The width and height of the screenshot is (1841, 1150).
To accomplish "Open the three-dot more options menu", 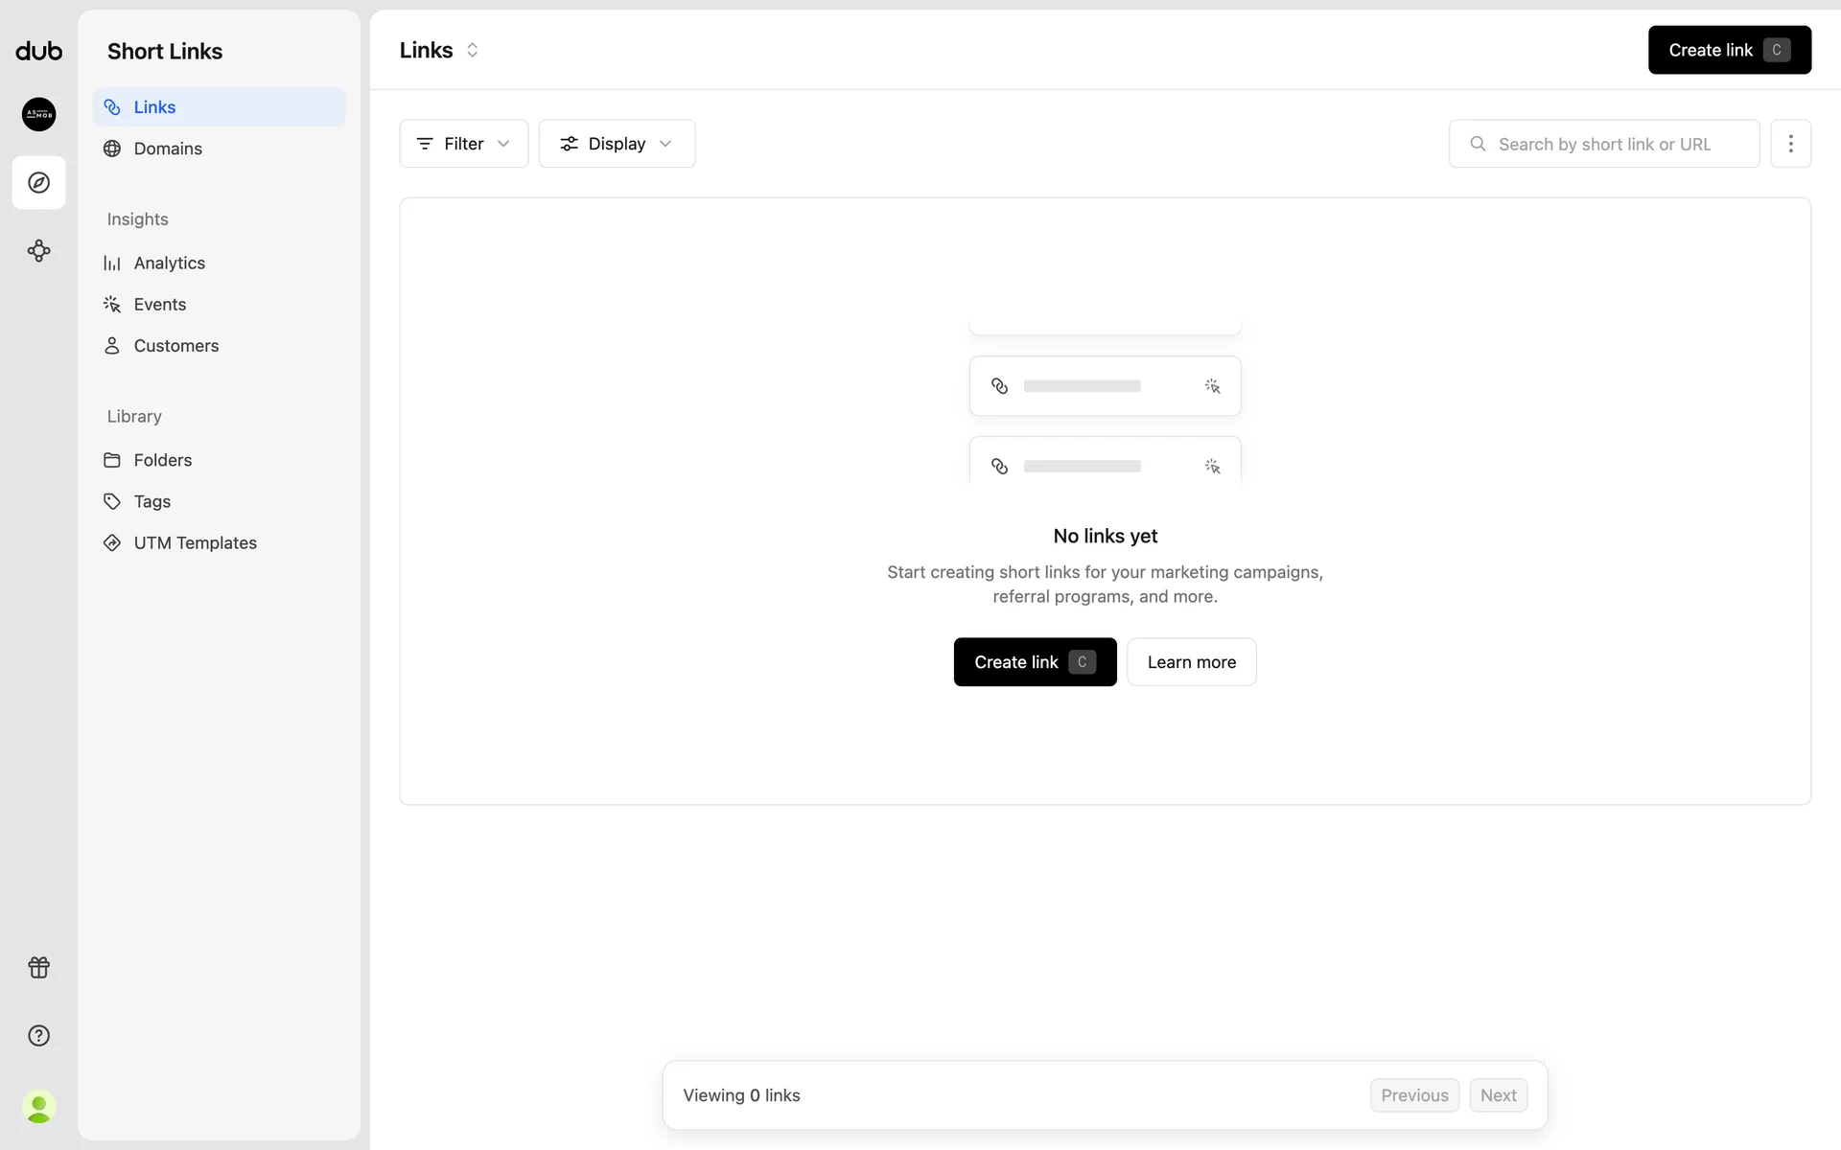I will [1790, 144].
